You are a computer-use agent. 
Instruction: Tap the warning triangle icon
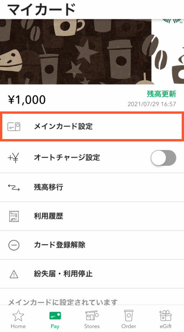[x=14, y=274]
